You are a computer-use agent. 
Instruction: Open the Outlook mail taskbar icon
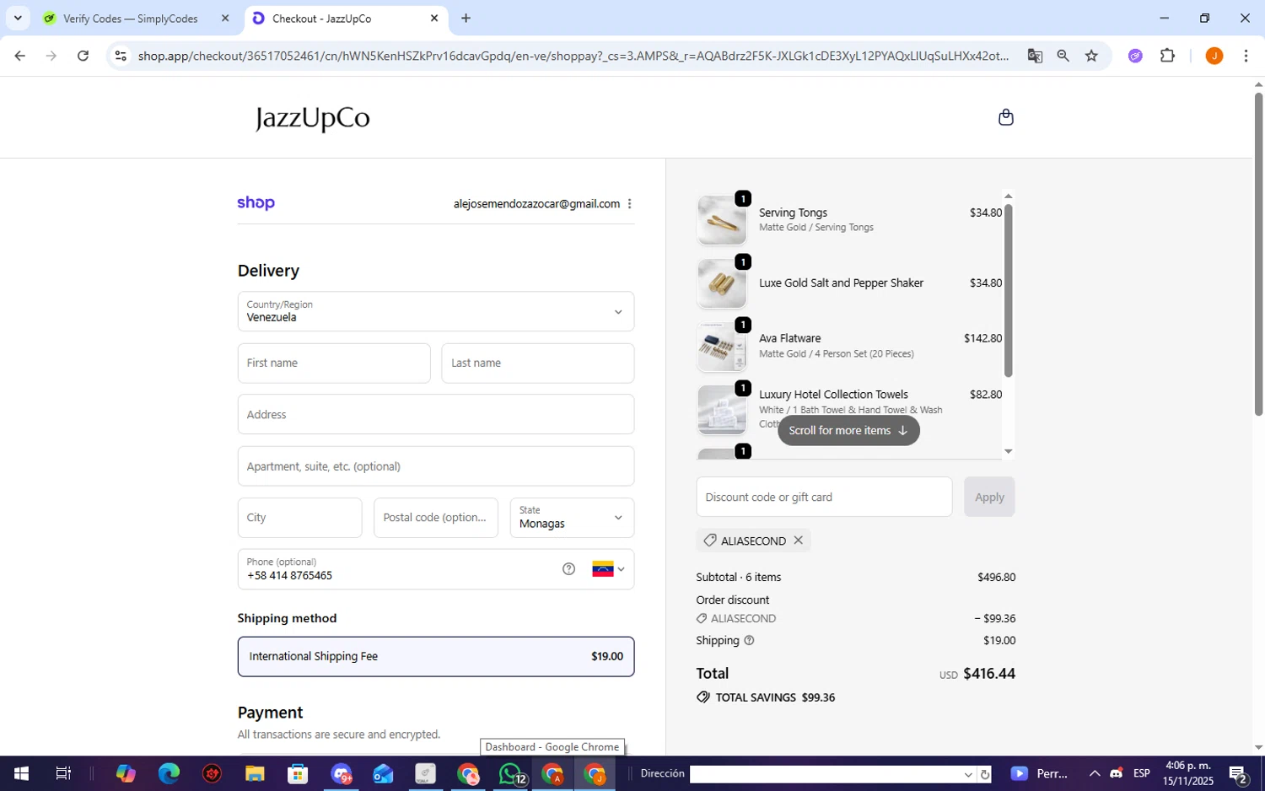[383, 773]
